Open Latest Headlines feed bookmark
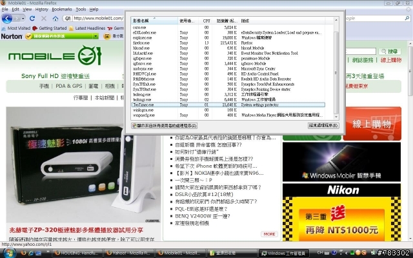 [x=87, y=28]
